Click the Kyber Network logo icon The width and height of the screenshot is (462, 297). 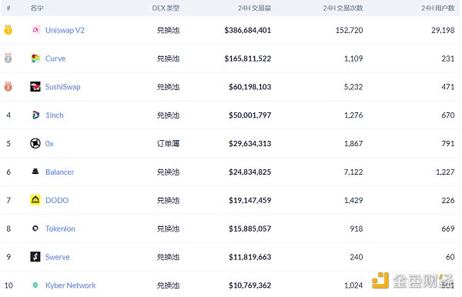(x=35, y=285)
